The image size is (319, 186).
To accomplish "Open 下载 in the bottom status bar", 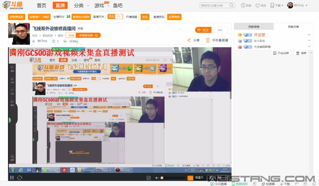I will [285, 184].
